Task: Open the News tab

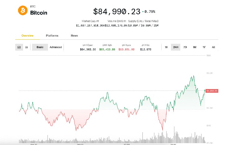Action: tap(74, 36)
